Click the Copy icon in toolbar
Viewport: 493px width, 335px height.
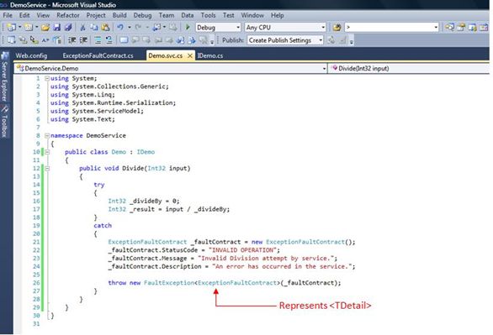coord(94,28)
